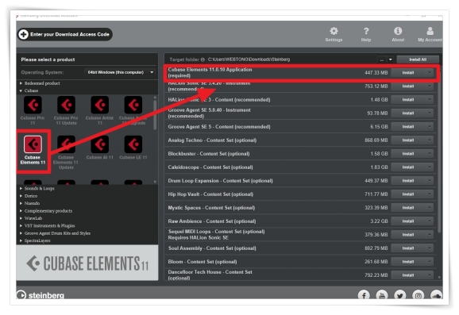Expand the WaveLab category
Screen dimensions: 459x315
(21, 218)
